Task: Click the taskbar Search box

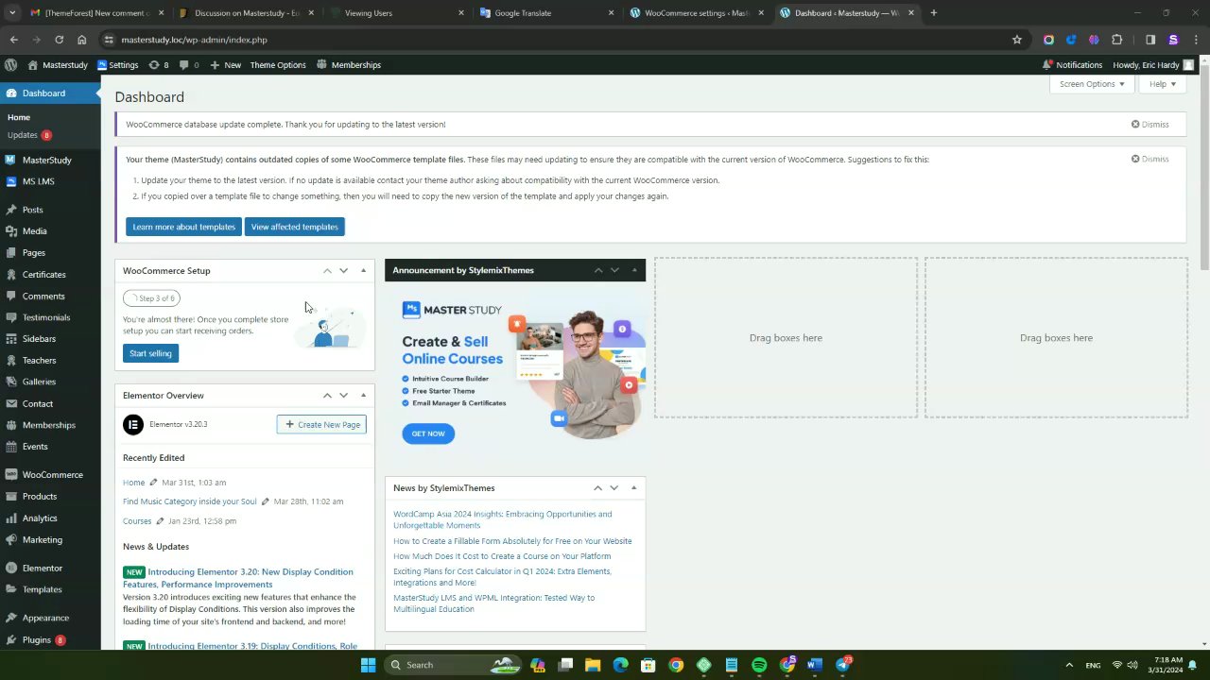Action: pos(454,665)
